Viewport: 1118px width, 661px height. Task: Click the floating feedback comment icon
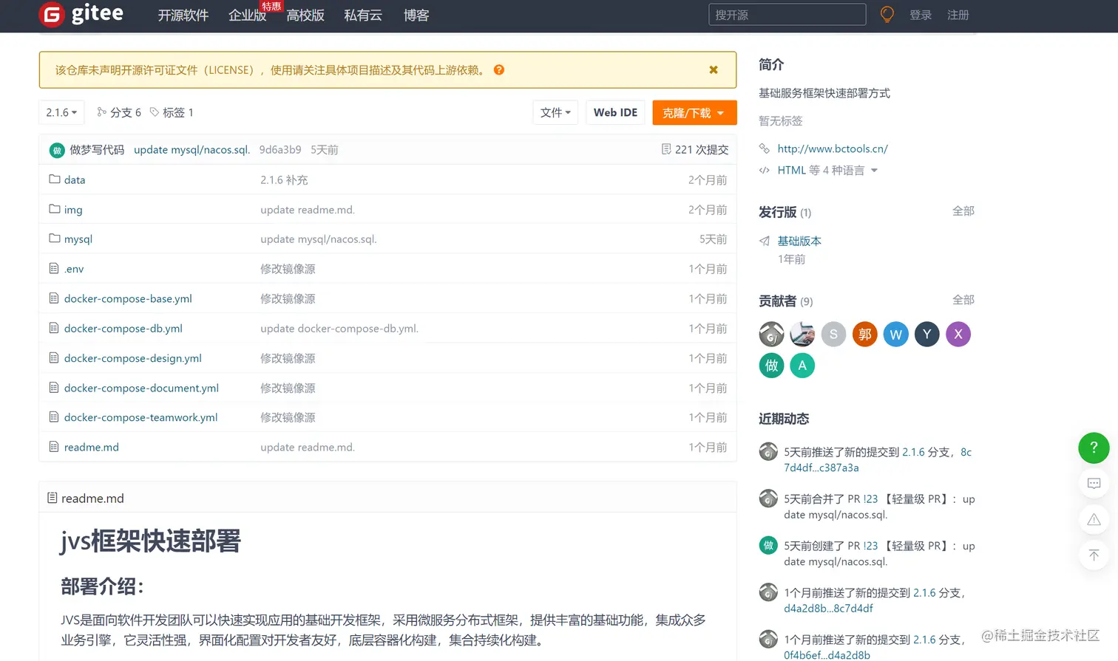pos(1094,484)
